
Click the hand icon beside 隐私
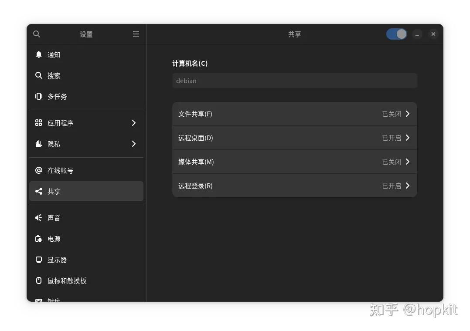(x=39, y=143)
